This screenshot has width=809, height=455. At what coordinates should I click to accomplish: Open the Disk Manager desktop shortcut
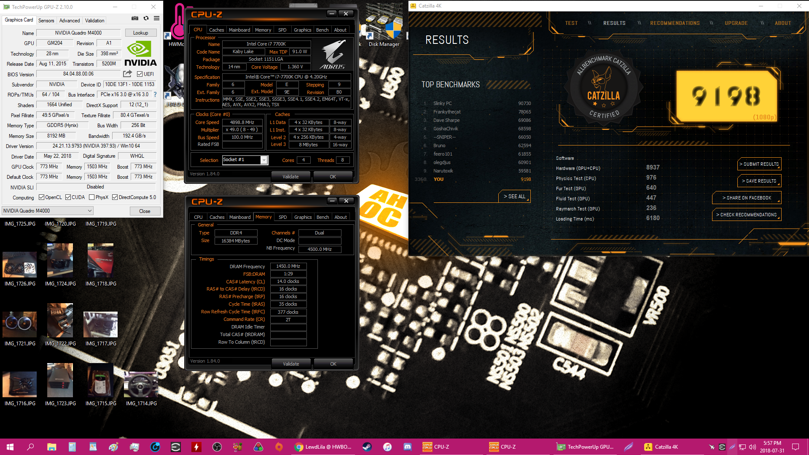pos(384,26)
